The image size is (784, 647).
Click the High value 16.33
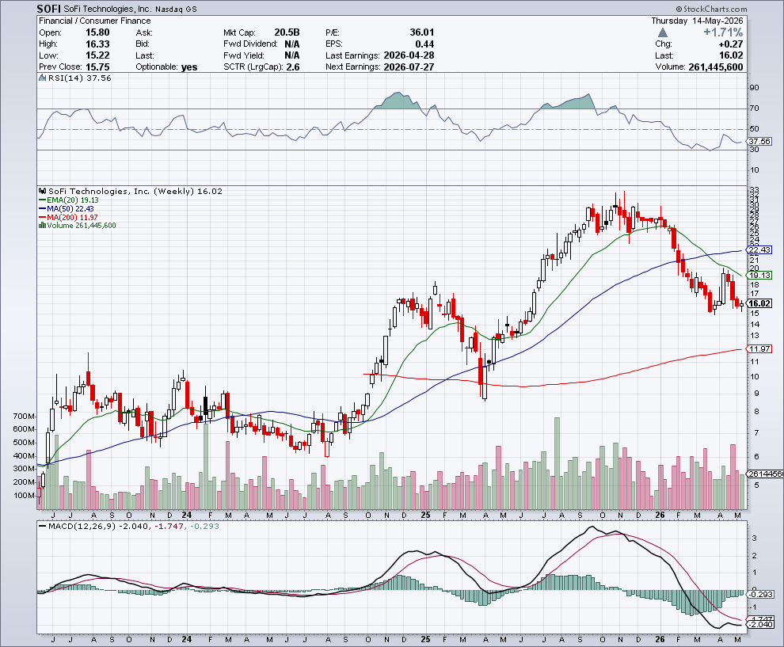(x=97, y=44)
